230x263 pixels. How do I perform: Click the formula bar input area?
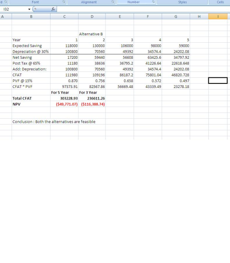coord(143,9)
